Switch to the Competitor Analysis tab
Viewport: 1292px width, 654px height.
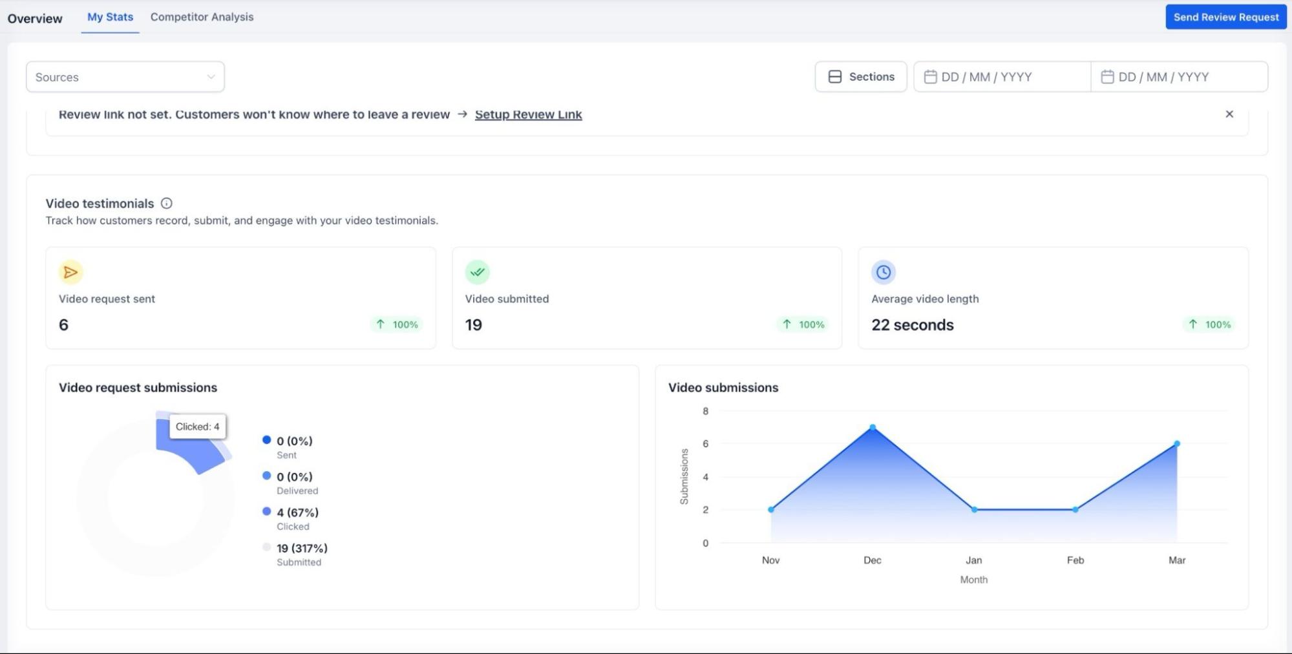(x=202, y=17)
